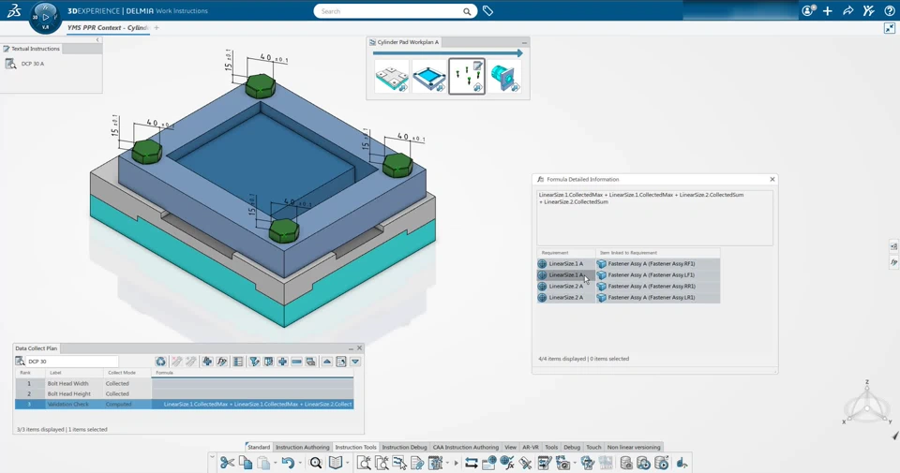
Task: Select the Data Collect Plan tab
Action: coord(37,348)
